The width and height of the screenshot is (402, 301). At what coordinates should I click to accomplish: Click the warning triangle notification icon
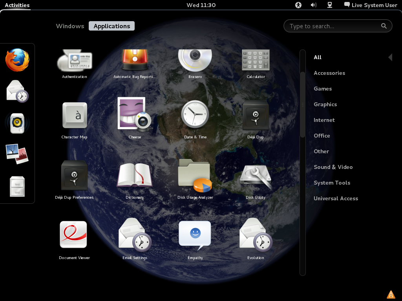(x=391, y=295)
